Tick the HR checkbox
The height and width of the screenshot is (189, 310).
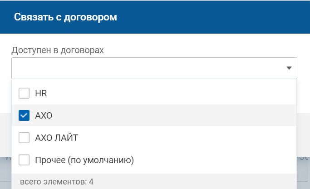click(24, 94)
